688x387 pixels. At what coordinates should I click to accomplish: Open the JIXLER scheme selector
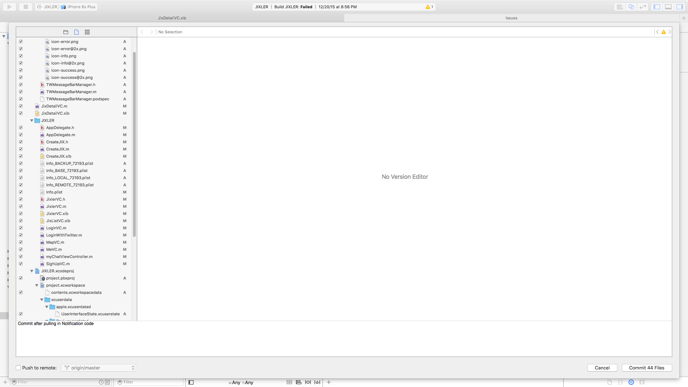click(x=48, y=7)
